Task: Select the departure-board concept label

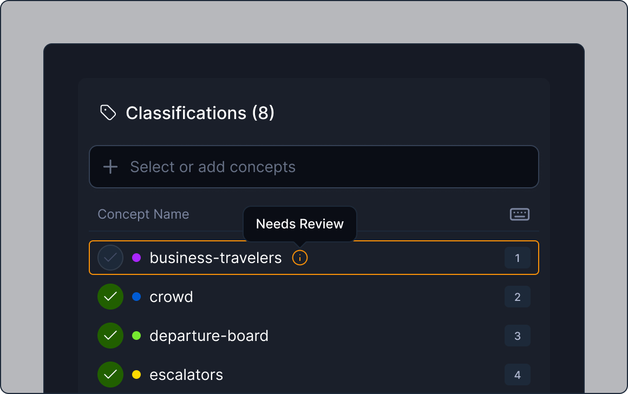Action: coord(209,336)
